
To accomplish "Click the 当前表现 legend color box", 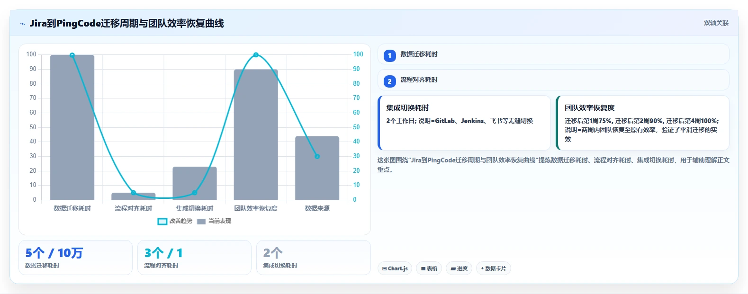I will (201, 221).
